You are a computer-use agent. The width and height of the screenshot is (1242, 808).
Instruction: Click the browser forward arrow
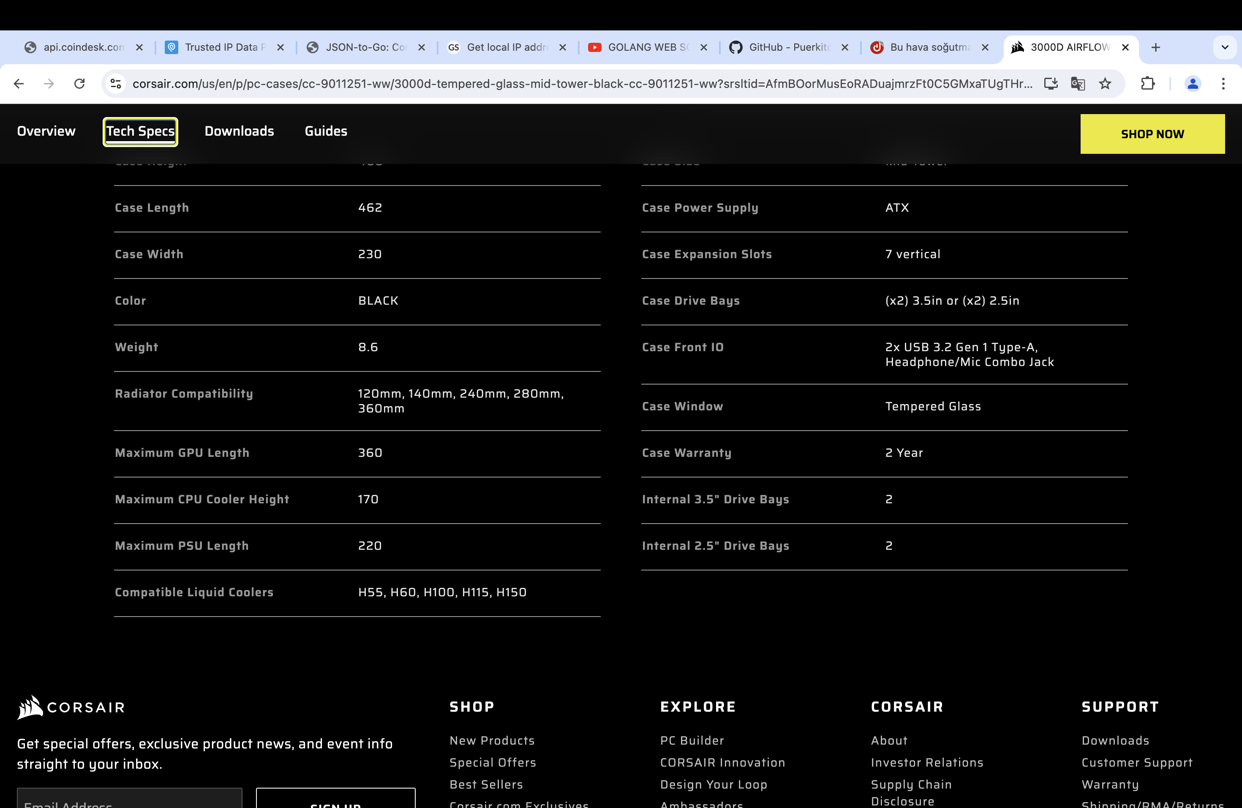pos(49,84)
